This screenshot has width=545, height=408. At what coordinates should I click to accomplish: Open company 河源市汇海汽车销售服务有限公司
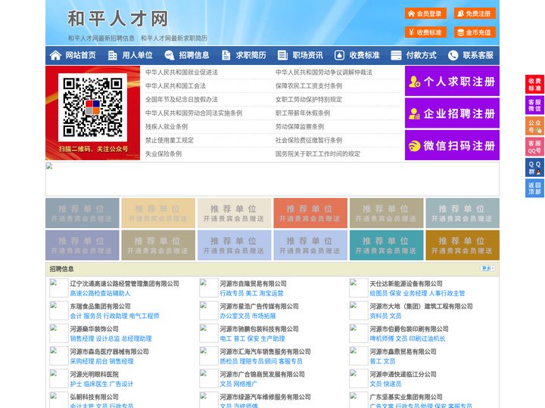pyautogui.click(x=265, y=351)
